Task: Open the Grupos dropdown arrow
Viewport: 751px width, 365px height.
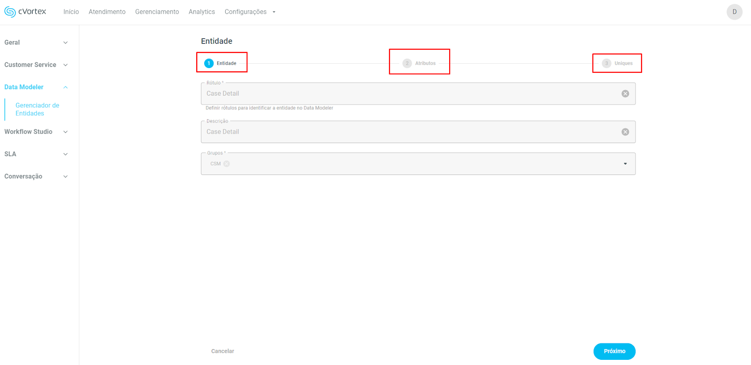Action: click(625, 164)
